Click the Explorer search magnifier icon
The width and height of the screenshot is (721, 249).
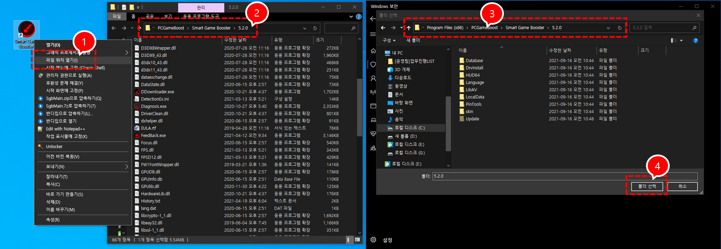pos(353,28)
